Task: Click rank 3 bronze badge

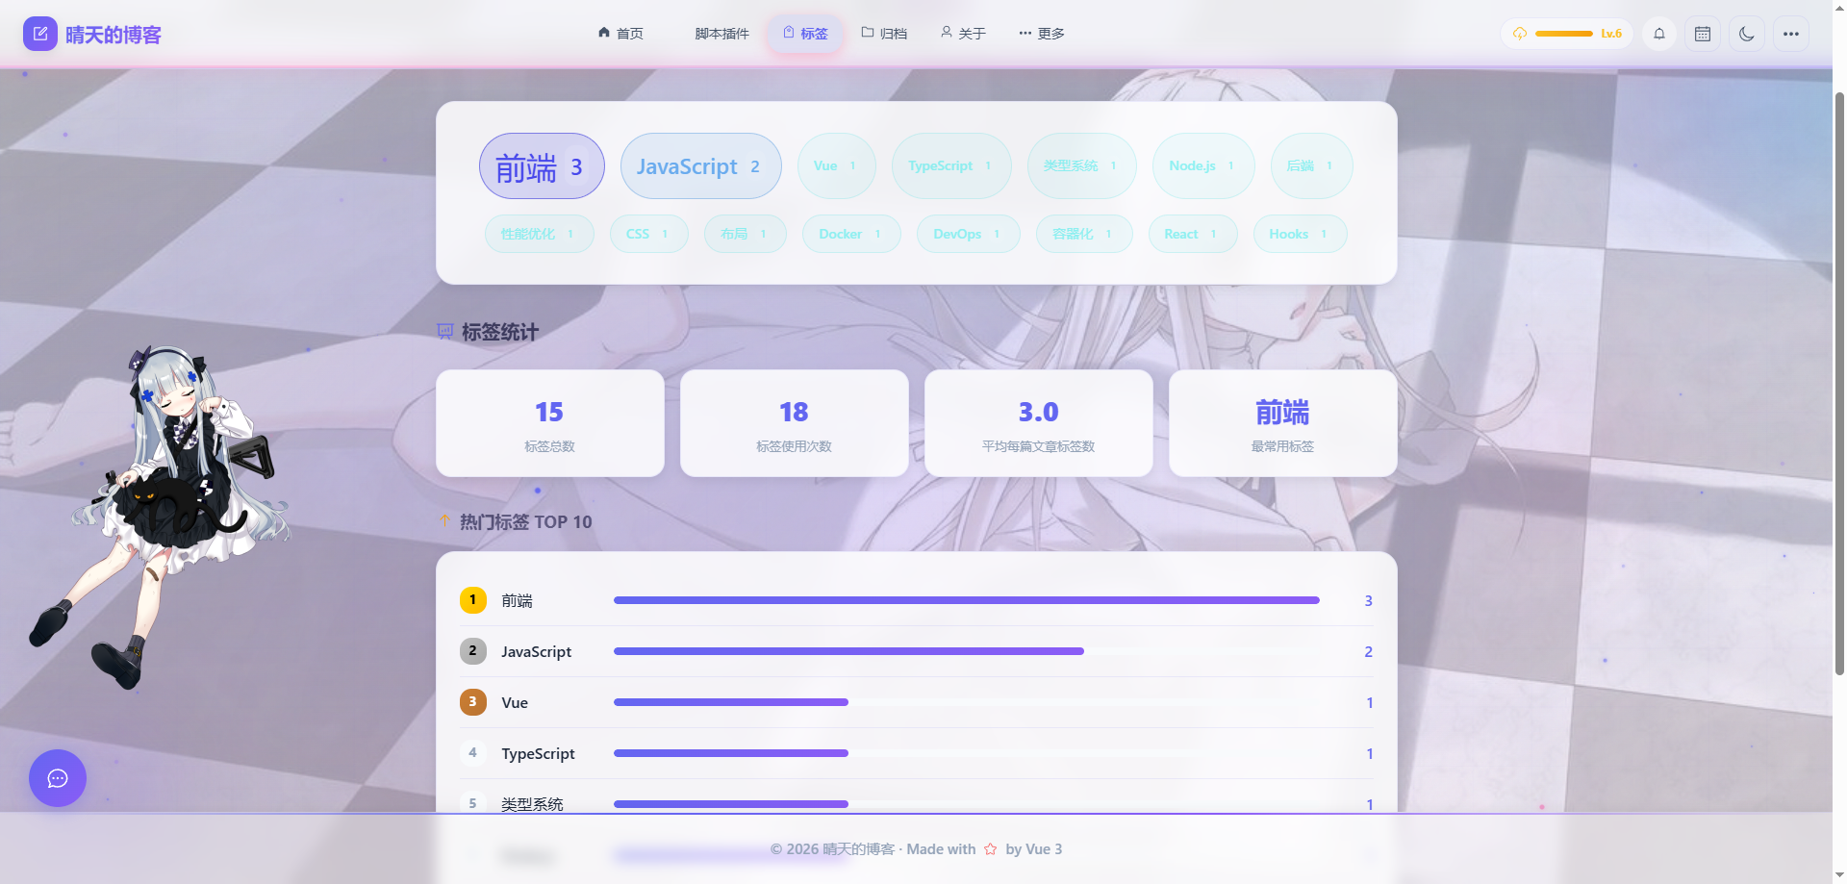Action: (x=472, y=702)
